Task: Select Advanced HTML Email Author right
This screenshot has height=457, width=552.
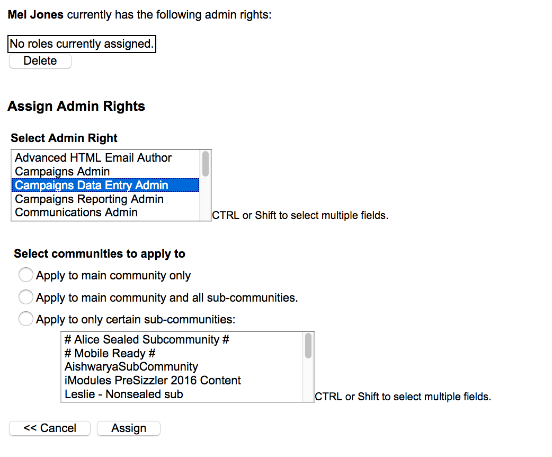Action: click(93, 158)
